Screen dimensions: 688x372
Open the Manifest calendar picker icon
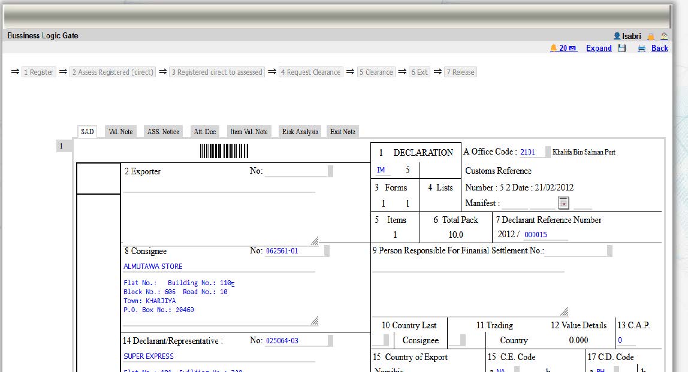(563, 203)
